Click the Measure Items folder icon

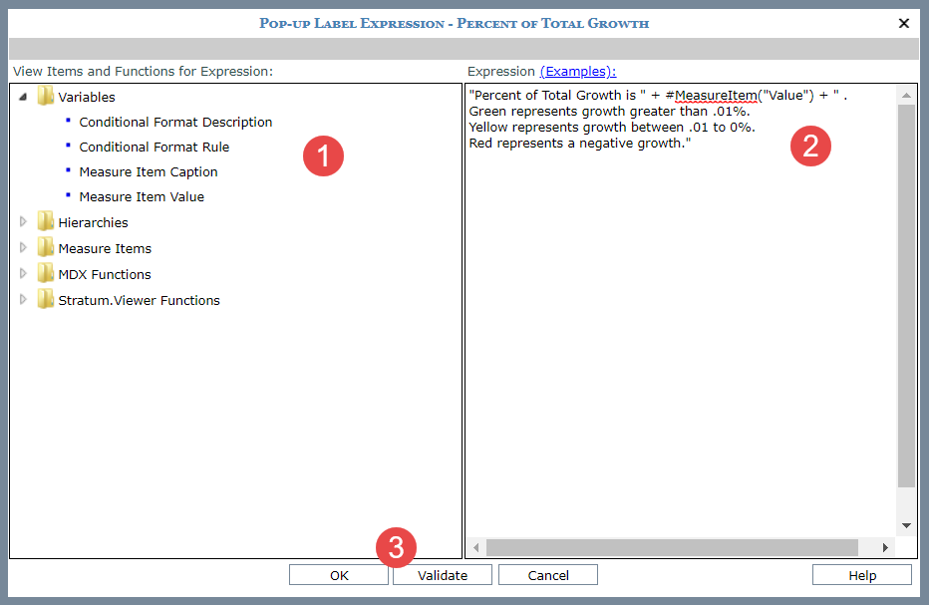coord(45,248)
